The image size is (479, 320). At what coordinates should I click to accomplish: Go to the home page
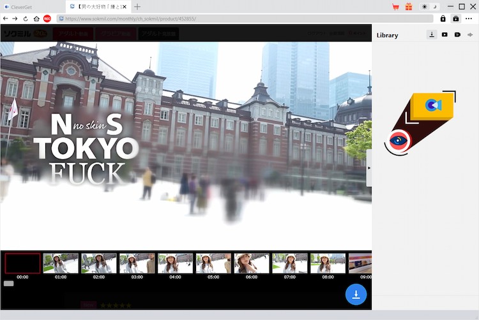[36, 18]
